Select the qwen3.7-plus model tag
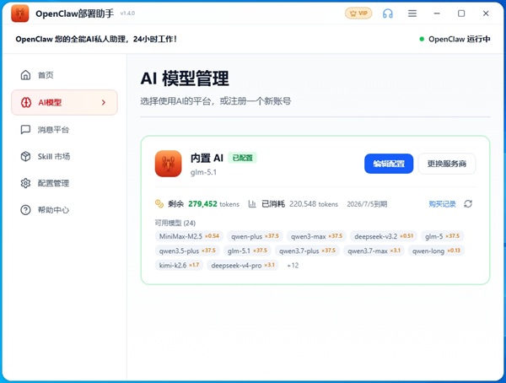This screenshot has width=506, height=383. click(x=307, y=251)
